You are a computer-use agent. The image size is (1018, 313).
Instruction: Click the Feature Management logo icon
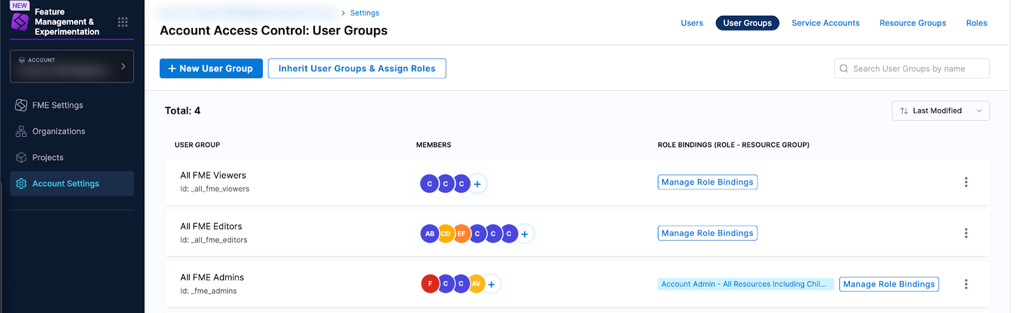pos(20,22)
